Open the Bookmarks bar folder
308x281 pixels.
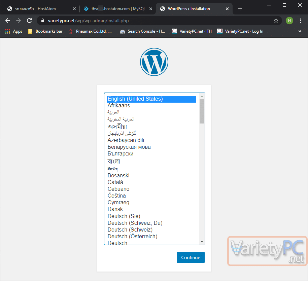click(45, 31)
